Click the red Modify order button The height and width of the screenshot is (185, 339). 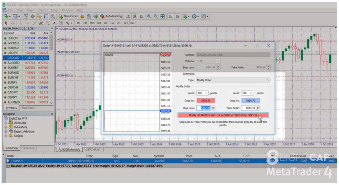[223, 115]
